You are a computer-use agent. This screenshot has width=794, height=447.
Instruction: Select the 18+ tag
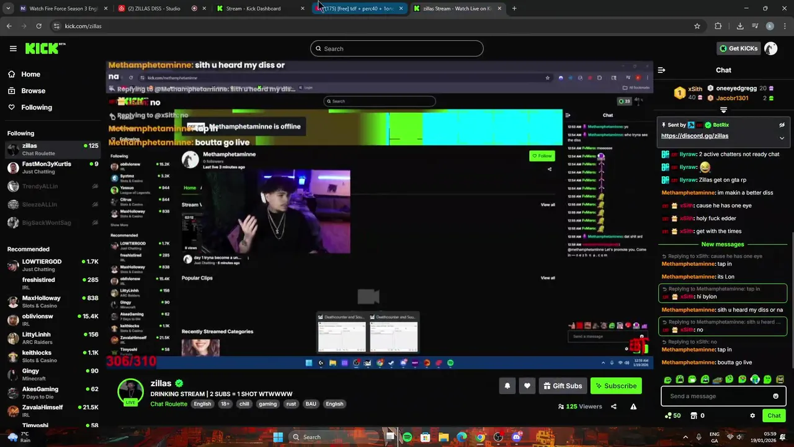click(225, 404)
